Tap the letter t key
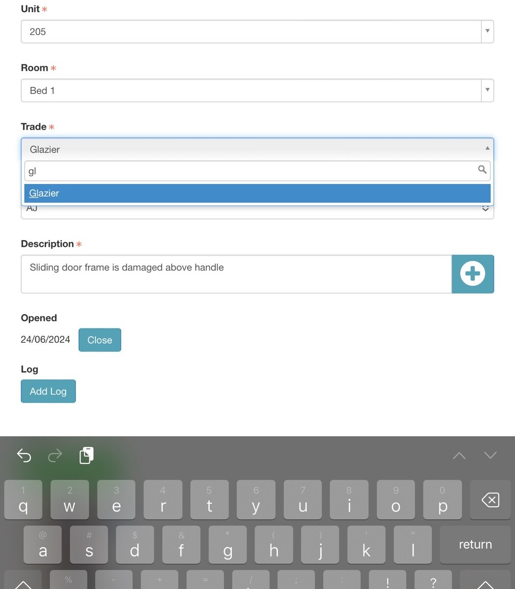The width and height of the screenshot is (515, 589). tap(209, 500)
